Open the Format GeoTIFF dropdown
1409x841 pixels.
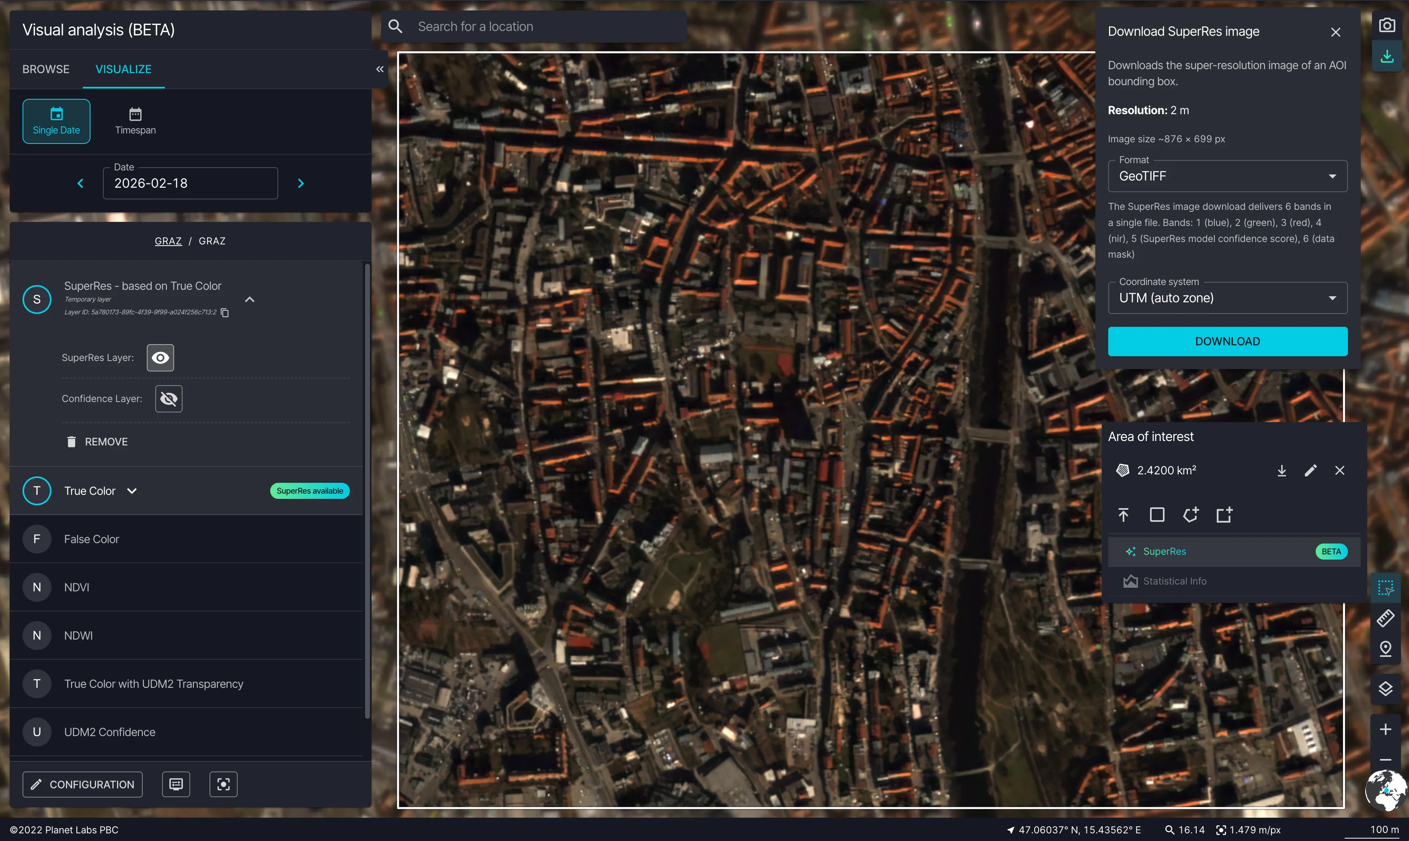click(1228, 176)
